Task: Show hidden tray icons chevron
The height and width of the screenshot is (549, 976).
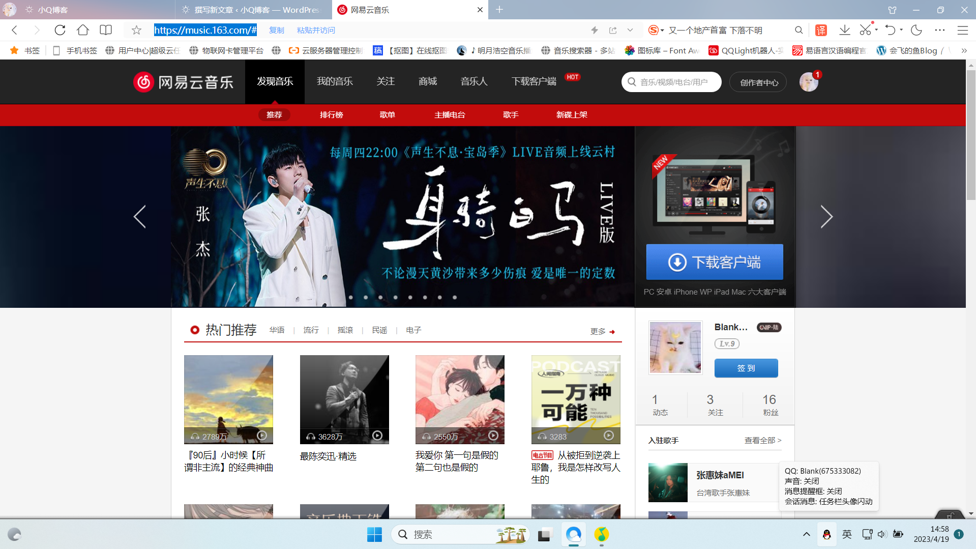Action: click(806, 534)
